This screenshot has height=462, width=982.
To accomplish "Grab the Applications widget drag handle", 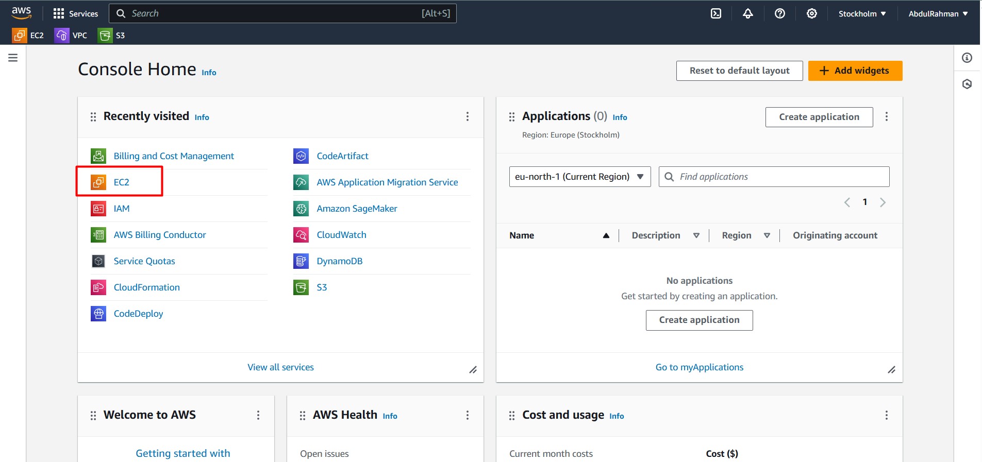I will (512, 117).
